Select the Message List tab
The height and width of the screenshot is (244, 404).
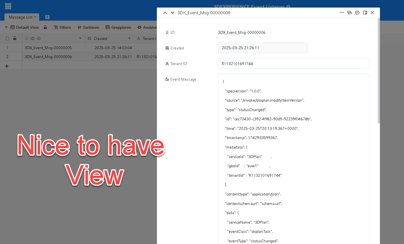coord(21,17)
